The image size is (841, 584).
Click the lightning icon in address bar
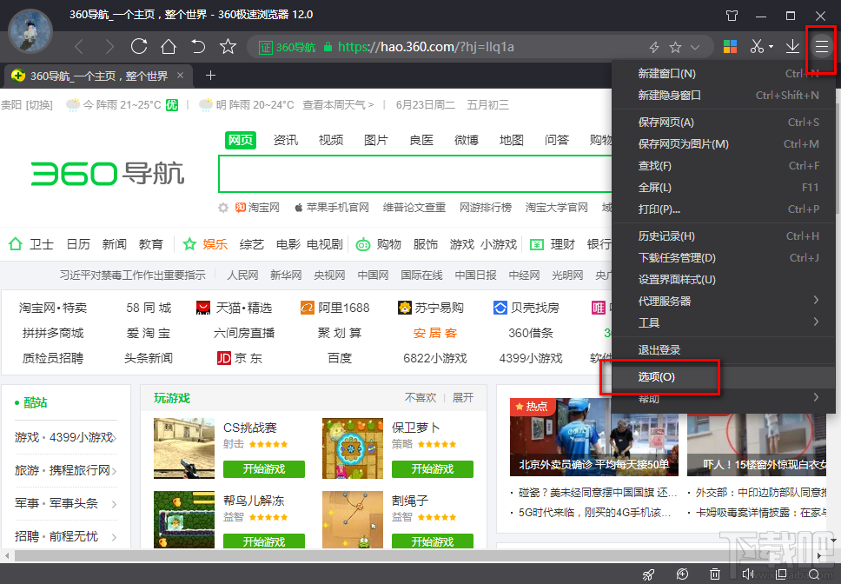point(654,46)
